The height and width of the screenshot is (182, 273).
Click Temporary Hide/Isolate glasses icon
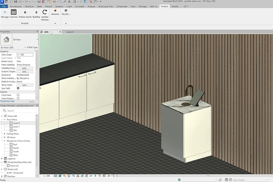tap(91, 176)
